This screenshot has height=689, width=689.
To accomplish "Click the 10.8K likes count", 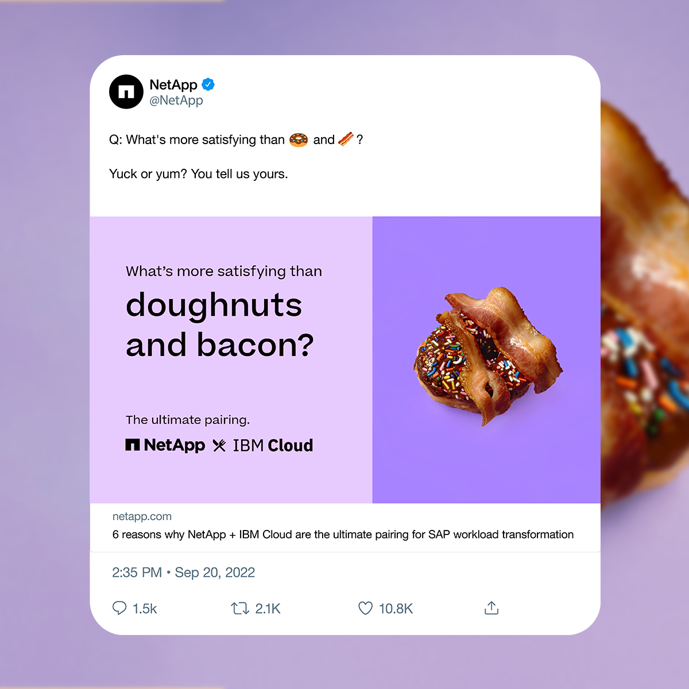I will pos(396,609).
